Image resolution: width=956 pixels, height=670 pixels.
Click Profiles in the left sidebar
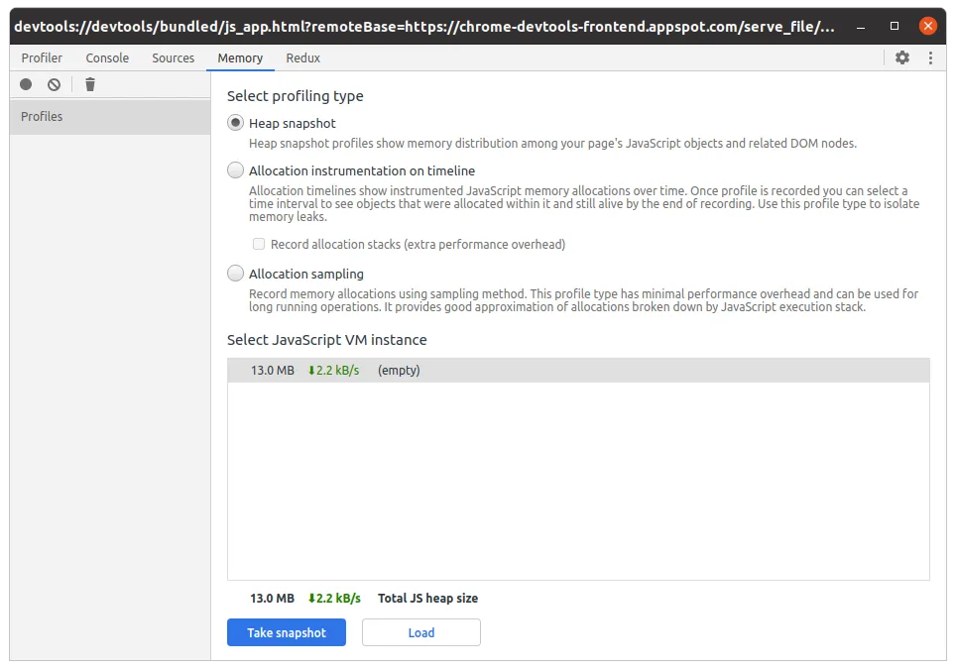(x=42, y=116)
